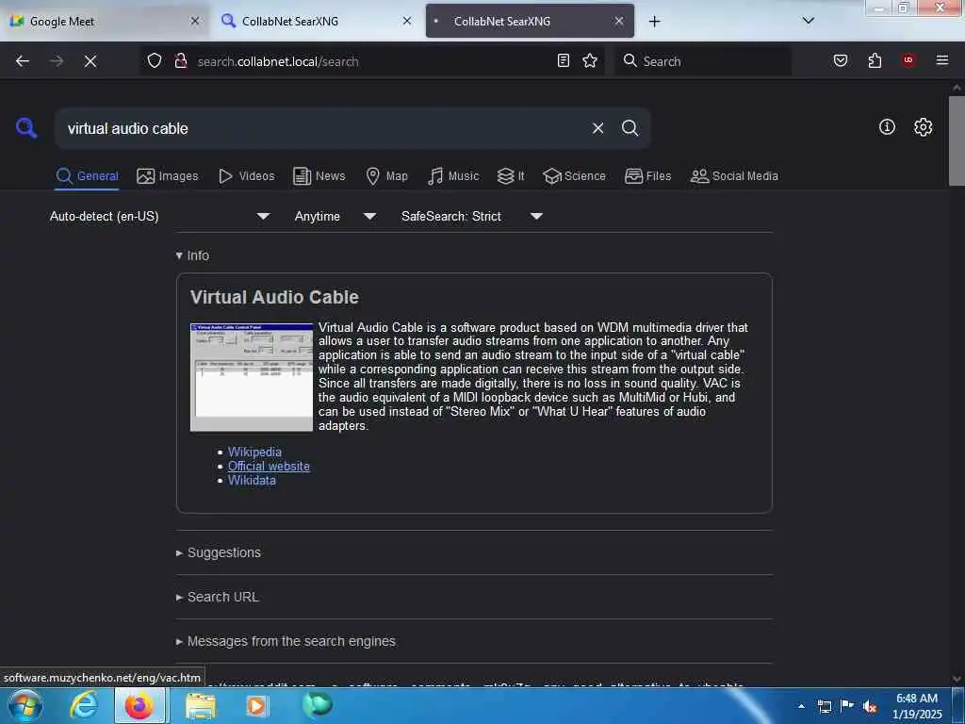Click the Virtual Audio Cable heading

(x=274, y=297)
